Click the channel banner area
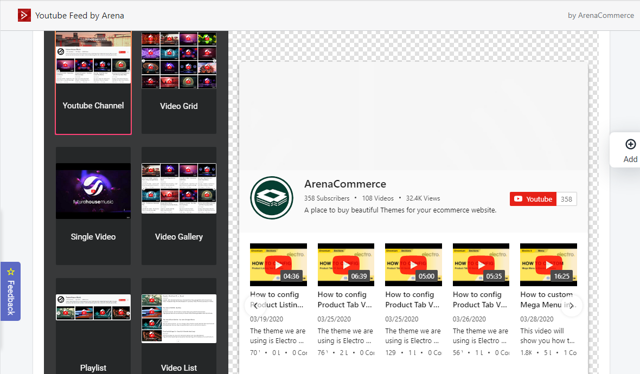This screenshot has width=640, height=374. pyautogui.click(x=413, y=116)
